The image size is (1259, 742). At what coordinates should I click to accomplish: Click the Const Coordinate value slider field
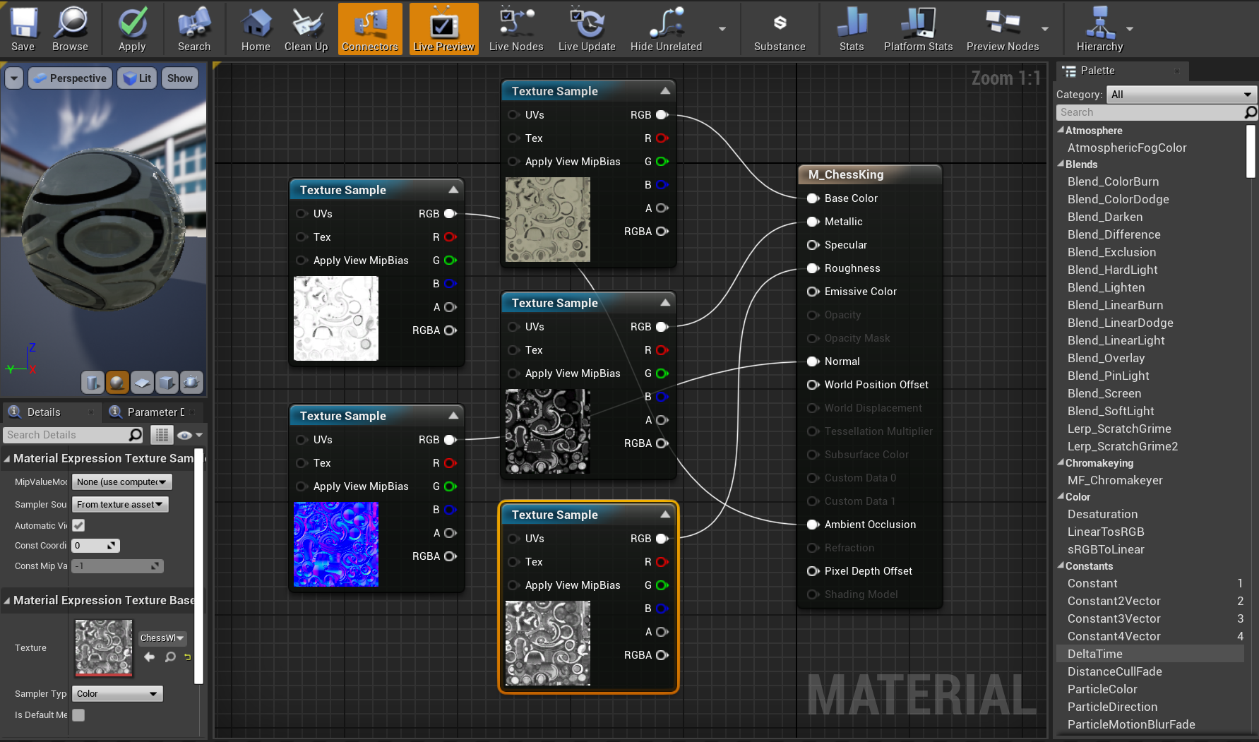point(96,546)
